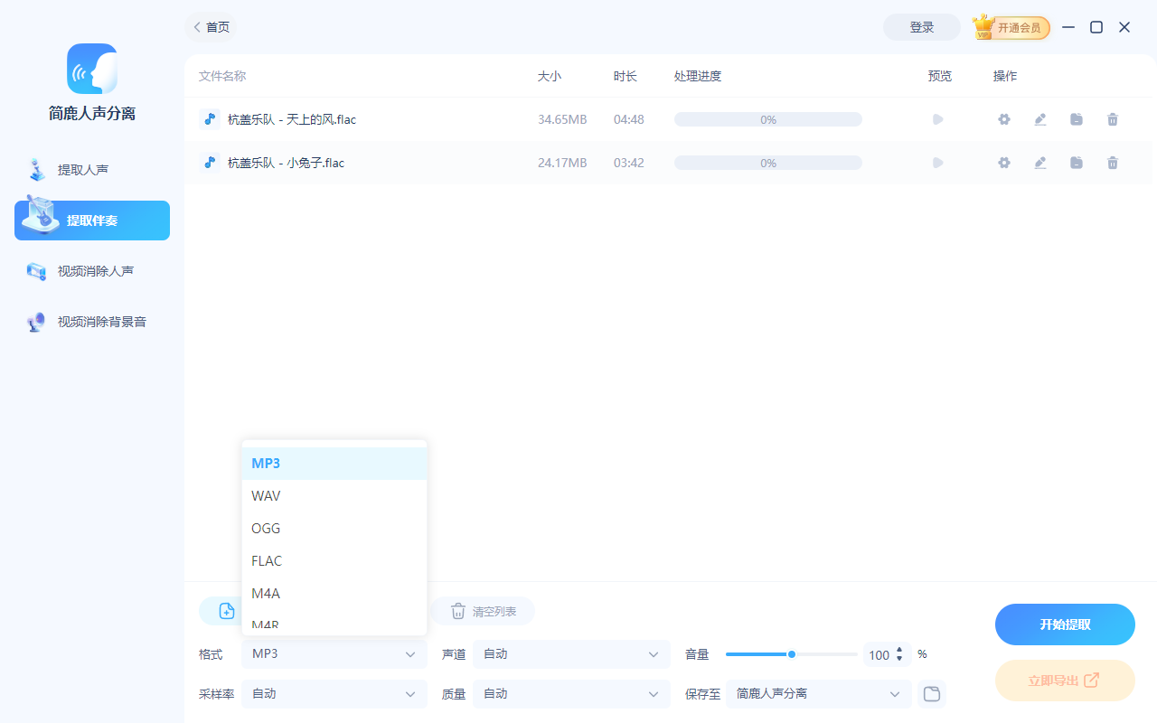Play preview of 天上的风.flac

click(937, 118)
